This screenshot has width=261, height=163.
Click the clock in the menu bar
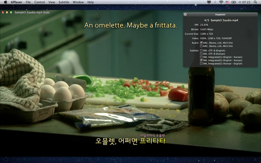pos(245,2)
